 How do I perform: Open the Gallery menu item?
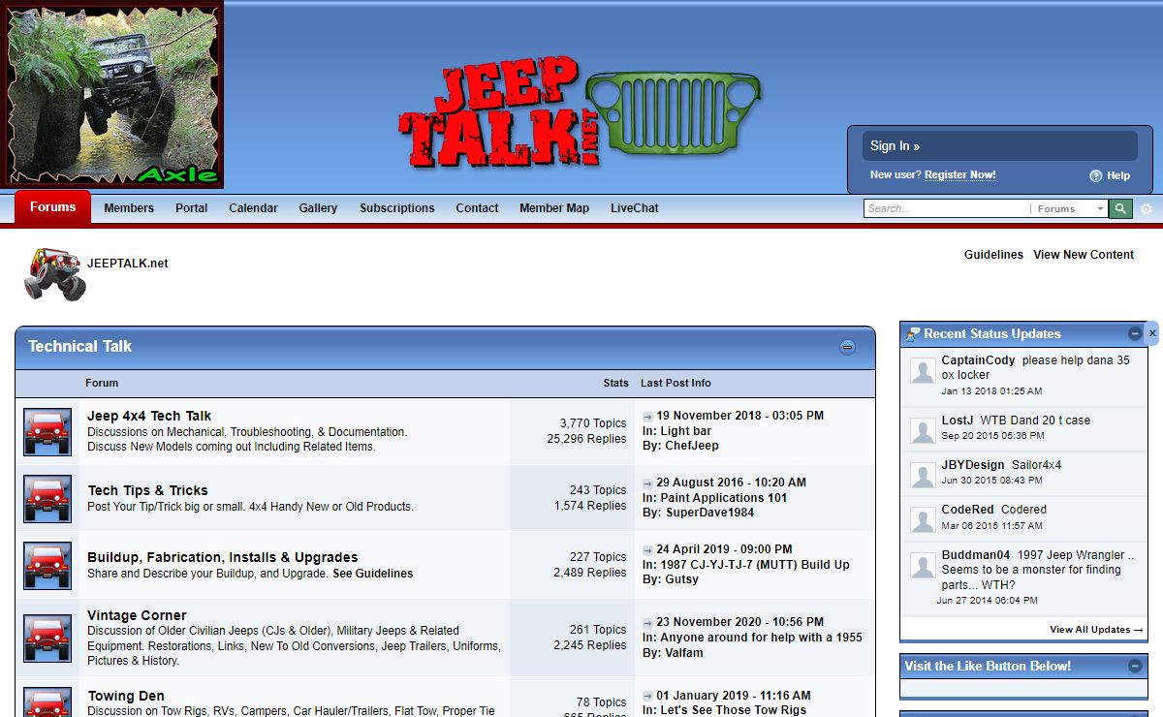(x=318, y=208)
